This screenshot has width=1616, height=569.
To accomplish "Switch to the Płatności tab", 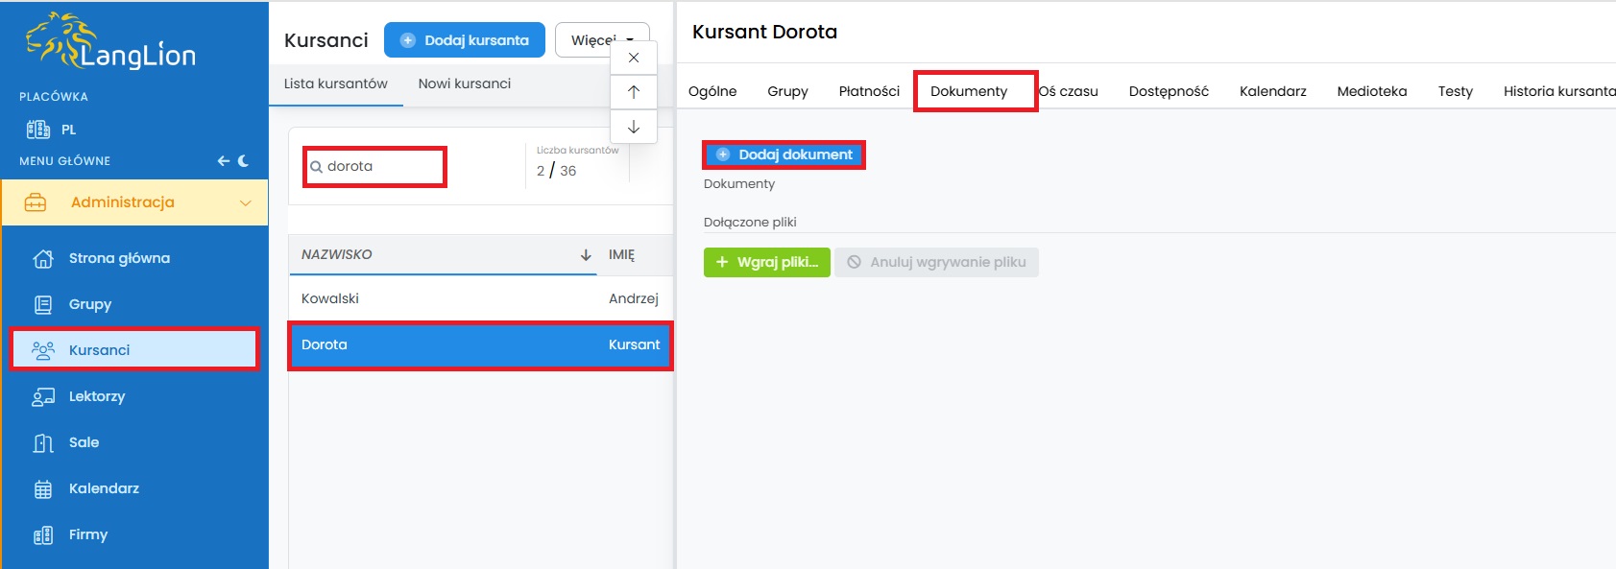I will tap(869, 91).
